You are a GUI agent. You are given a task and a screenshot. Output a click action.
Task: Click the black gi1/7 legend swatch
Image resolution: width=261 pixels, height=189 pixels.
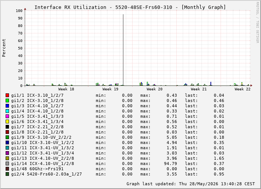[x=7, y=127]
